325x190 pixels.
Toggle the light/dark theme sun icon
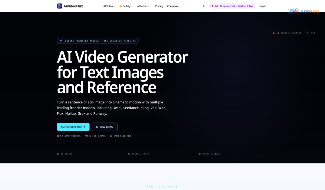pyautogui.click(x=204, y=6)
